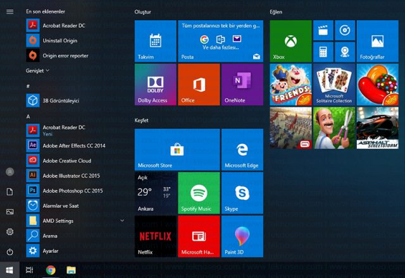The image size is (405, 278).
Task: Open Uninstall Origin entry
Action: pyautogui.click(x=76, y=40)
